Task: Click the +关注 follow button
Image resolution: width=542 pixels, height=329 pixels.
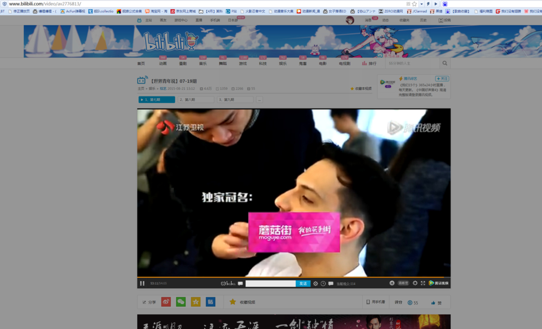Action: (442, 79)
